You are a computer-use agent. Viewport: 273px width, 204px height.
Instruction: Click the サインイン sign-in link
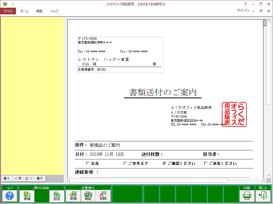pos(243,10)
